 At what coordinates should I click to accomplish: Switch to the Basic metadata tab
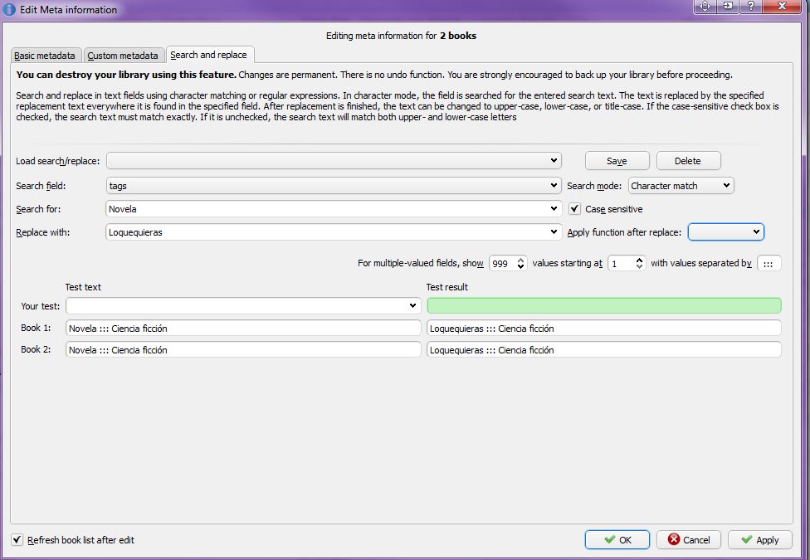tap(45, 56)
